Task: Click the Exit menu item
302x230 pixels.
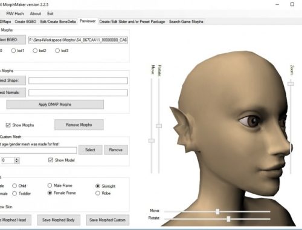Action: pos(50,14)
